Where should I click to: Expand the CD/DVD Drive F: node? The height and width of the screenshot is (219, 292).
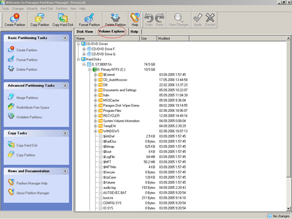click(84, 49)
